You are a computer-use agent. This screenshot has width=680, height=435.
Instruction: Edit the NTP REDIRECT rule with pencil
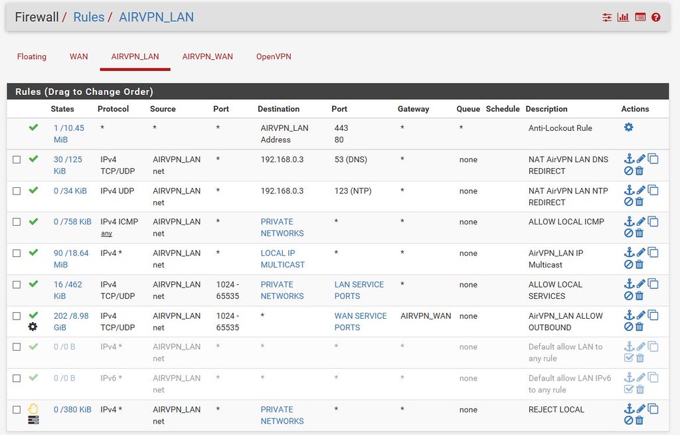641,190
